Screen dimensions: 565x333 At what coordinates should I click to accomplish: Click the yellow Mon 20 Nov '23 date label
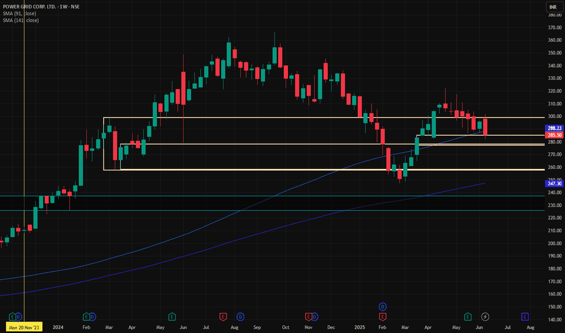(24, 327)
